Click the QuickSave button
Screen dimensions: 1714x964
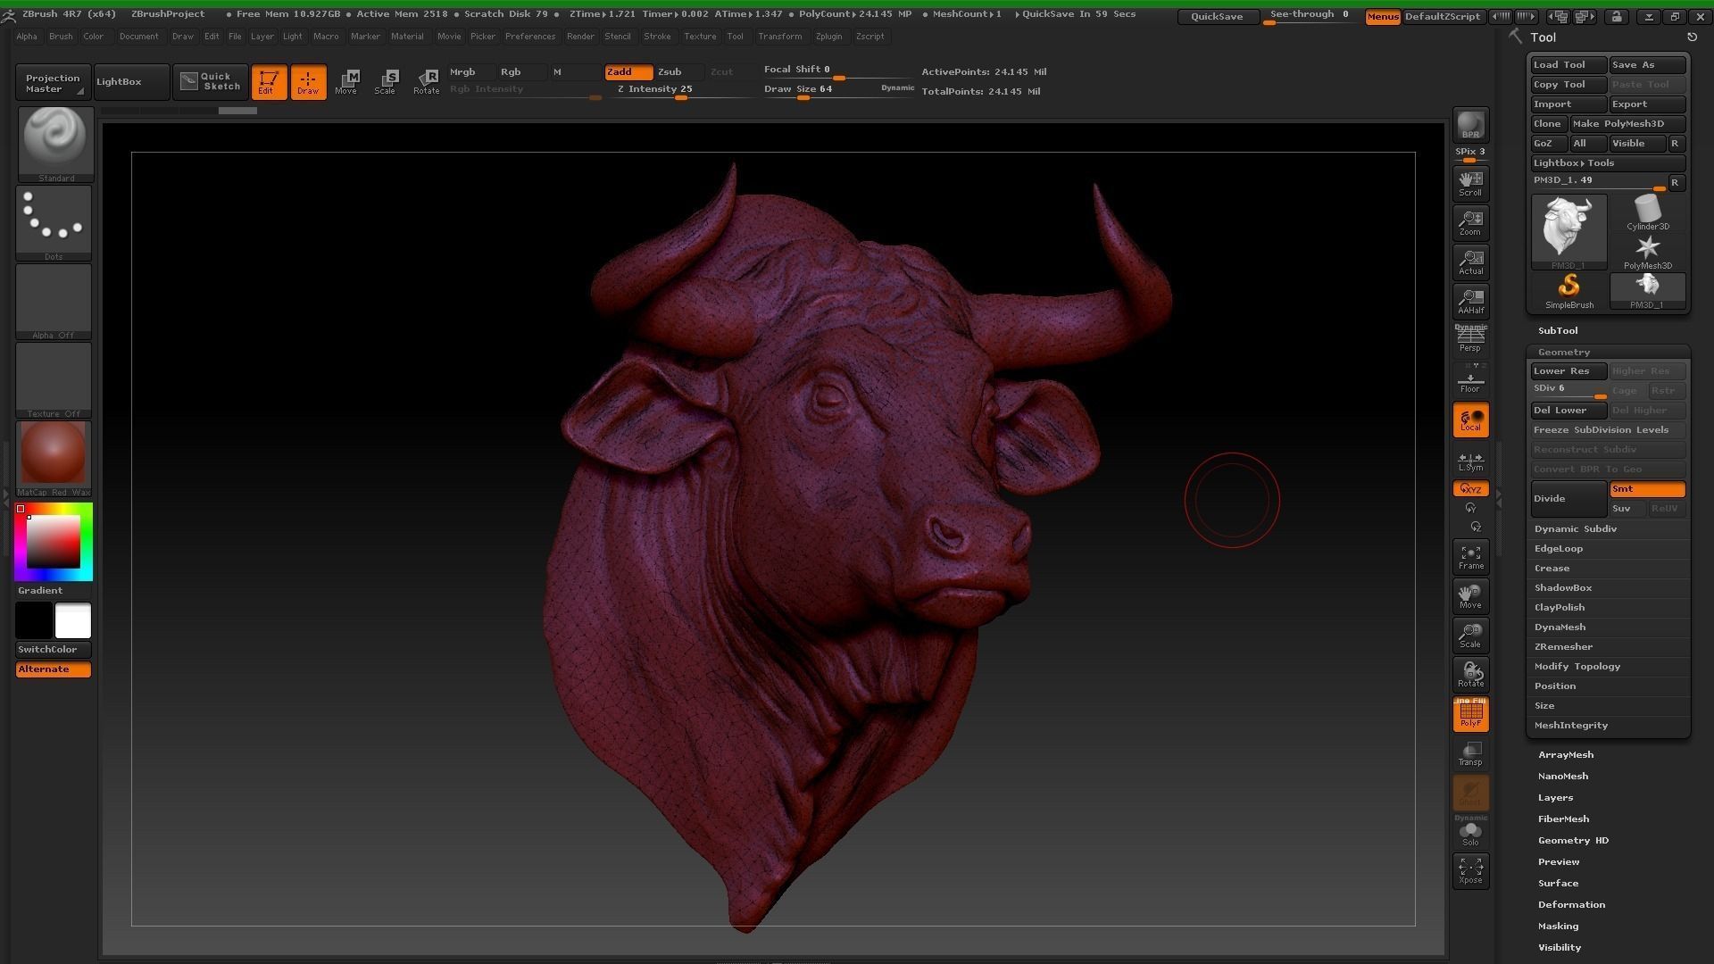tap(1217, 16)
